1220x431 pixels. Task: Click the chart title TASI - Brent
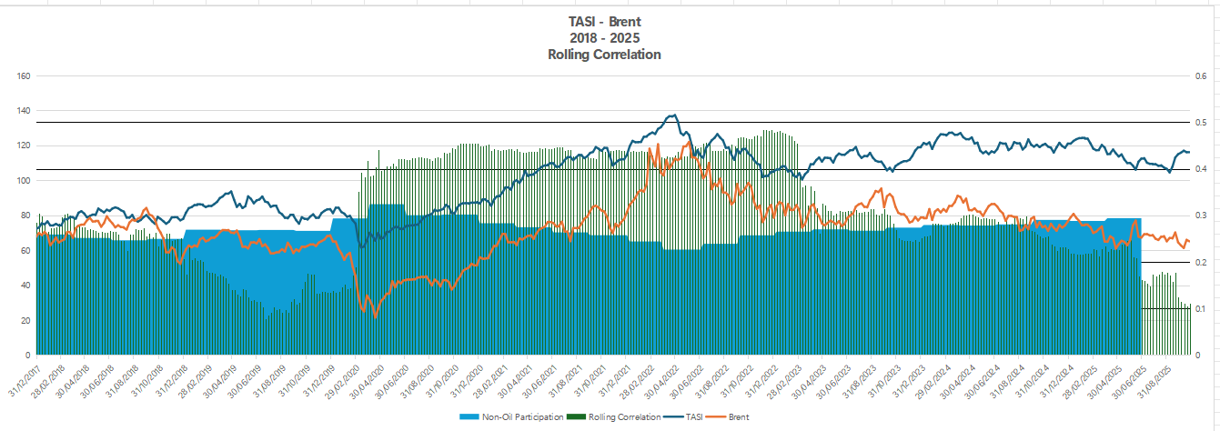pyautogui.click(x=604, y=23)
